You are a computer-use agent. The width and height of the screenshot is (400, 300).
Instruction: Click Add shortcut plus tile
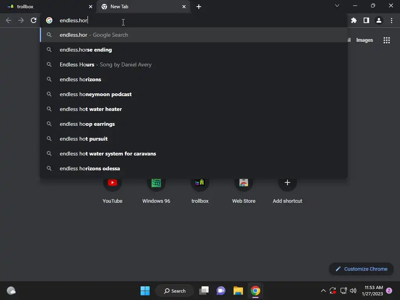coord(287,190)
